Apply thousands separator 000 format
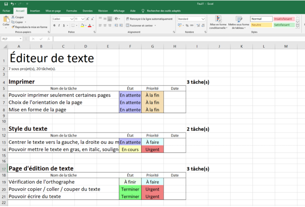 [x=192, y=25]
